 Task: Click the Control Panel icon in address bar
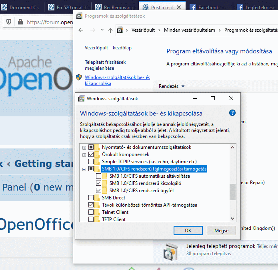120,30
